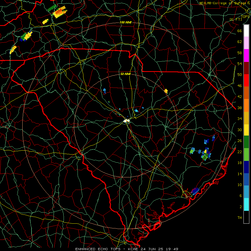Click the lone yellow echo inside the 50 NMI ring

[x=166, y=91]
